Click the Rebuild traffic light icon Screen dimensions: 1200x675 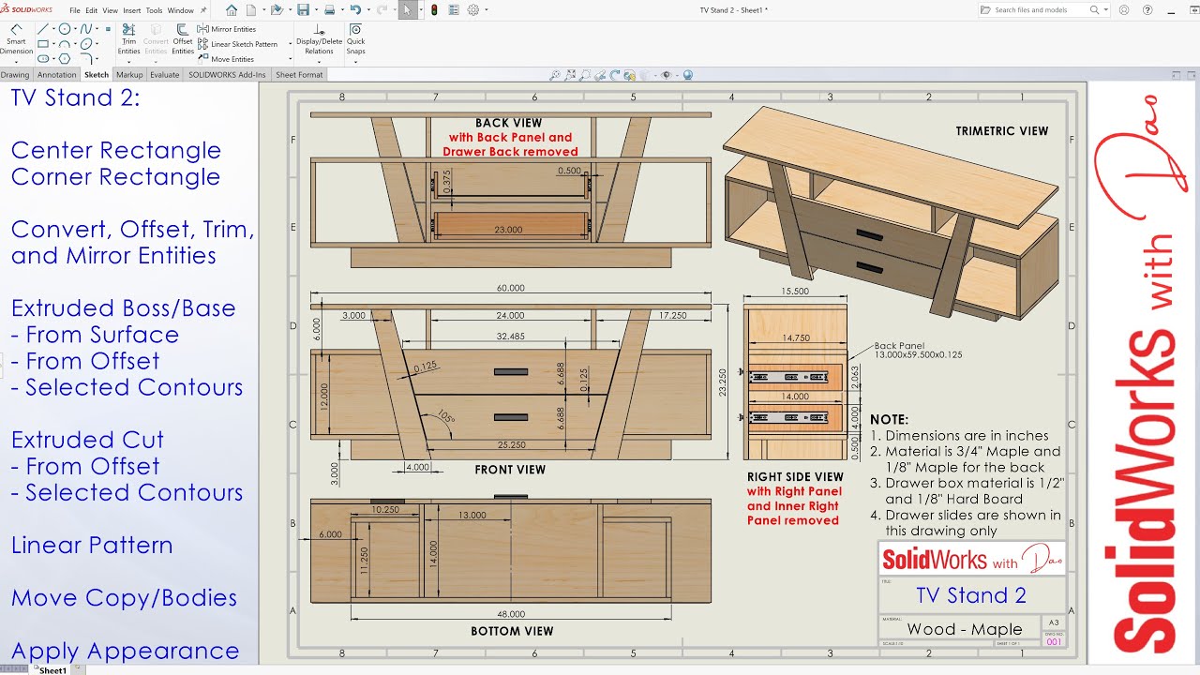pos(434,10)
